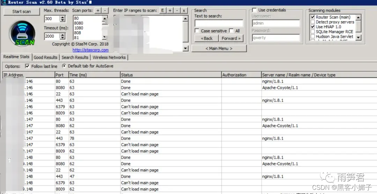This screenshot has width=377, height=194.
Task: Enable the Use credentials checkbox
Action: click(x=254, y=10)
